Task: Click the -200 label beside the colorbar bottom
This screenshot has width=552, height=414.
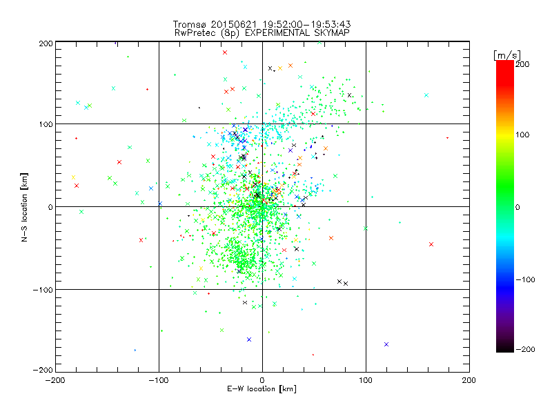Action: [525, 349]
